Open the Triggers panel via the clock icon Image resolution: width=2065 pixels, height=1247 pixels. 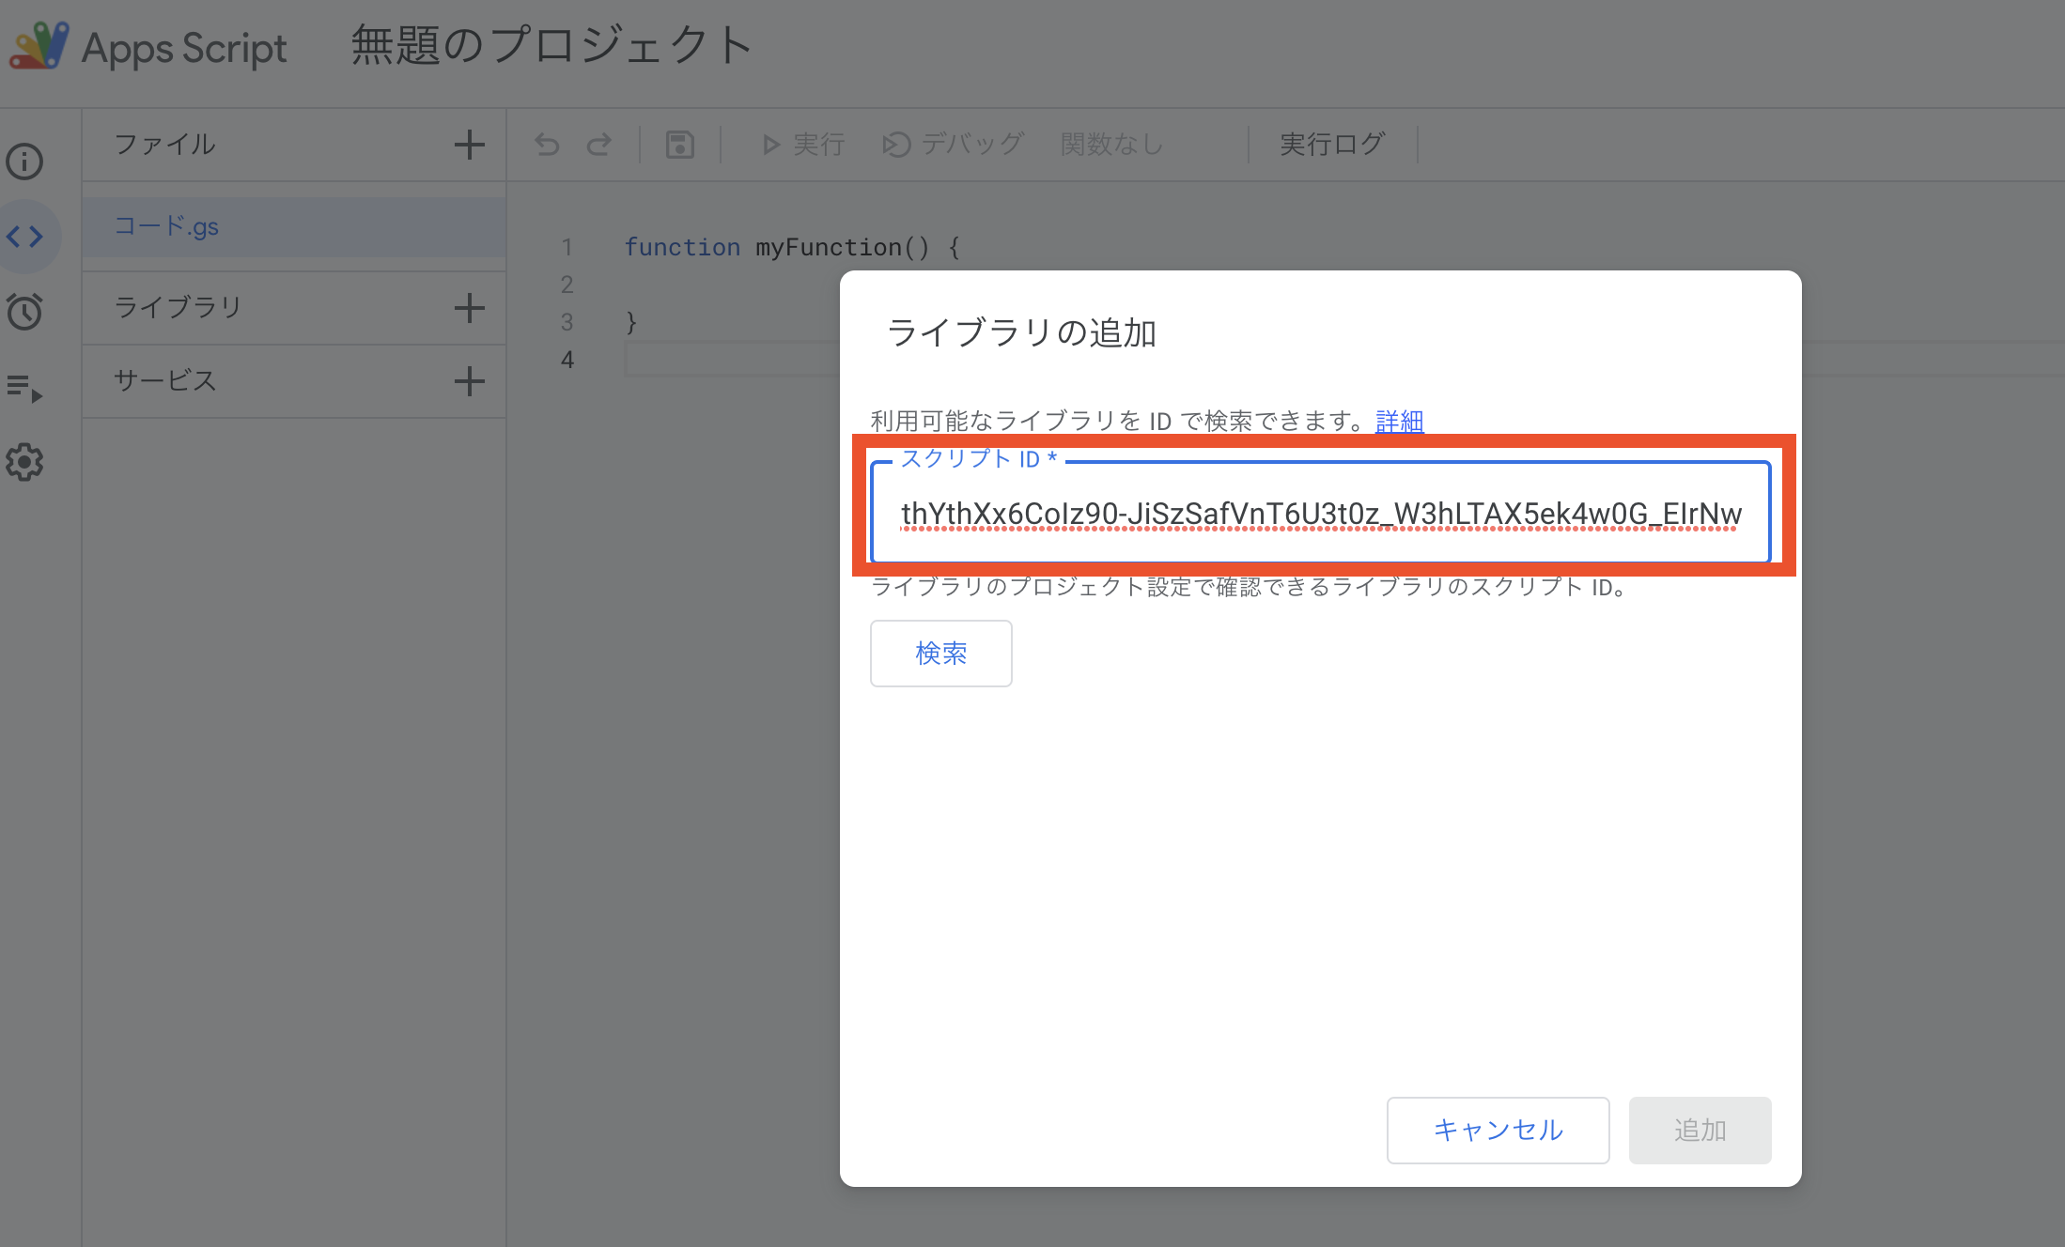pyautogui.click(x=25, y=311)
